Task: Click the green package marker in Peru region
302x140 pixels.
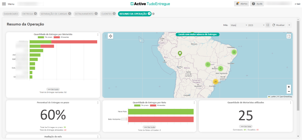Action: (180, 53)
